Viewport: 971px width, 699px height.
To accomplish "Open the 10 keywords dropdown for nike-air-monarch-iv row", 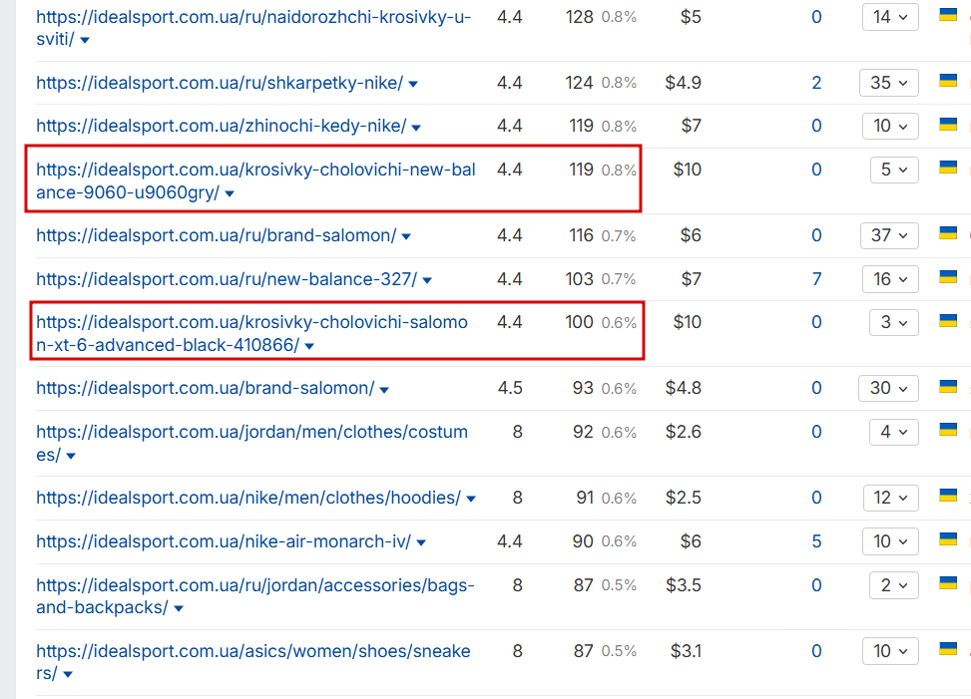I will [890, 541].
